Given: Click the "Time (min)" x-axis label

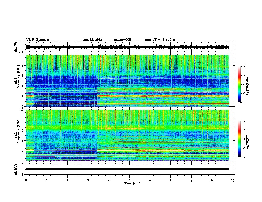Looking at the screenshot, I should (x=132, y=183).
